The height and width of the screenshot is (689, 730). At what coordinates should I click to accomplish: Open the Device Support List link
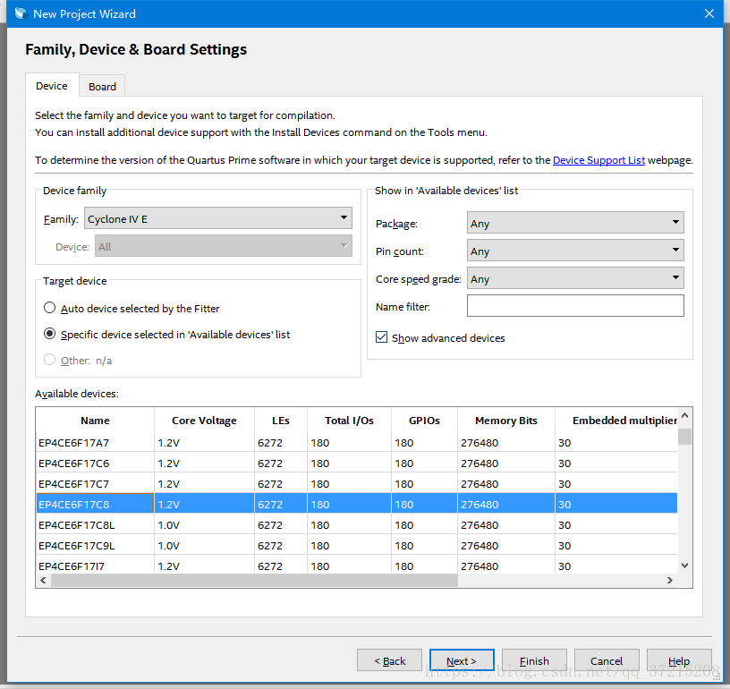click(x=598, y=160)
